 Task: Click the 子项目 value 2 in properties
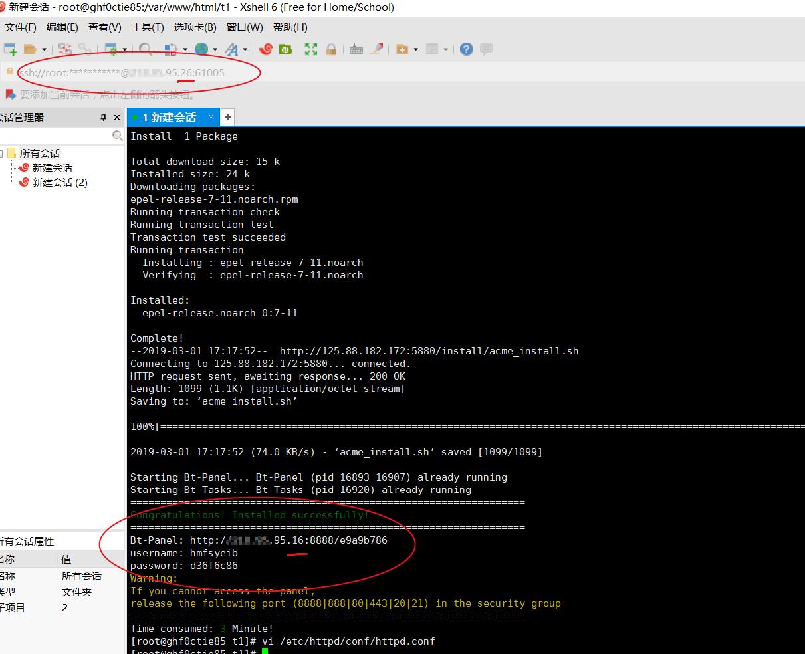tap(64, 607)
